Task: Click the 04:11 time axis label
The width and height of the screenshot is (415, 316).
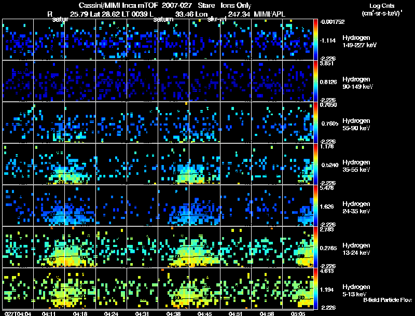Action: pyautogui.click(x=49, y=314)
